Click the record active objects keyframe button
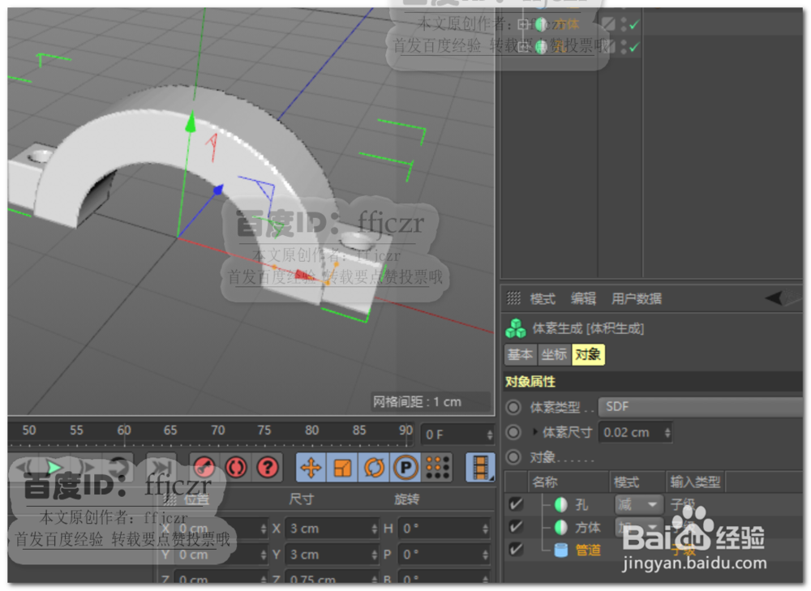811x591 pixels. click(204, 468)
